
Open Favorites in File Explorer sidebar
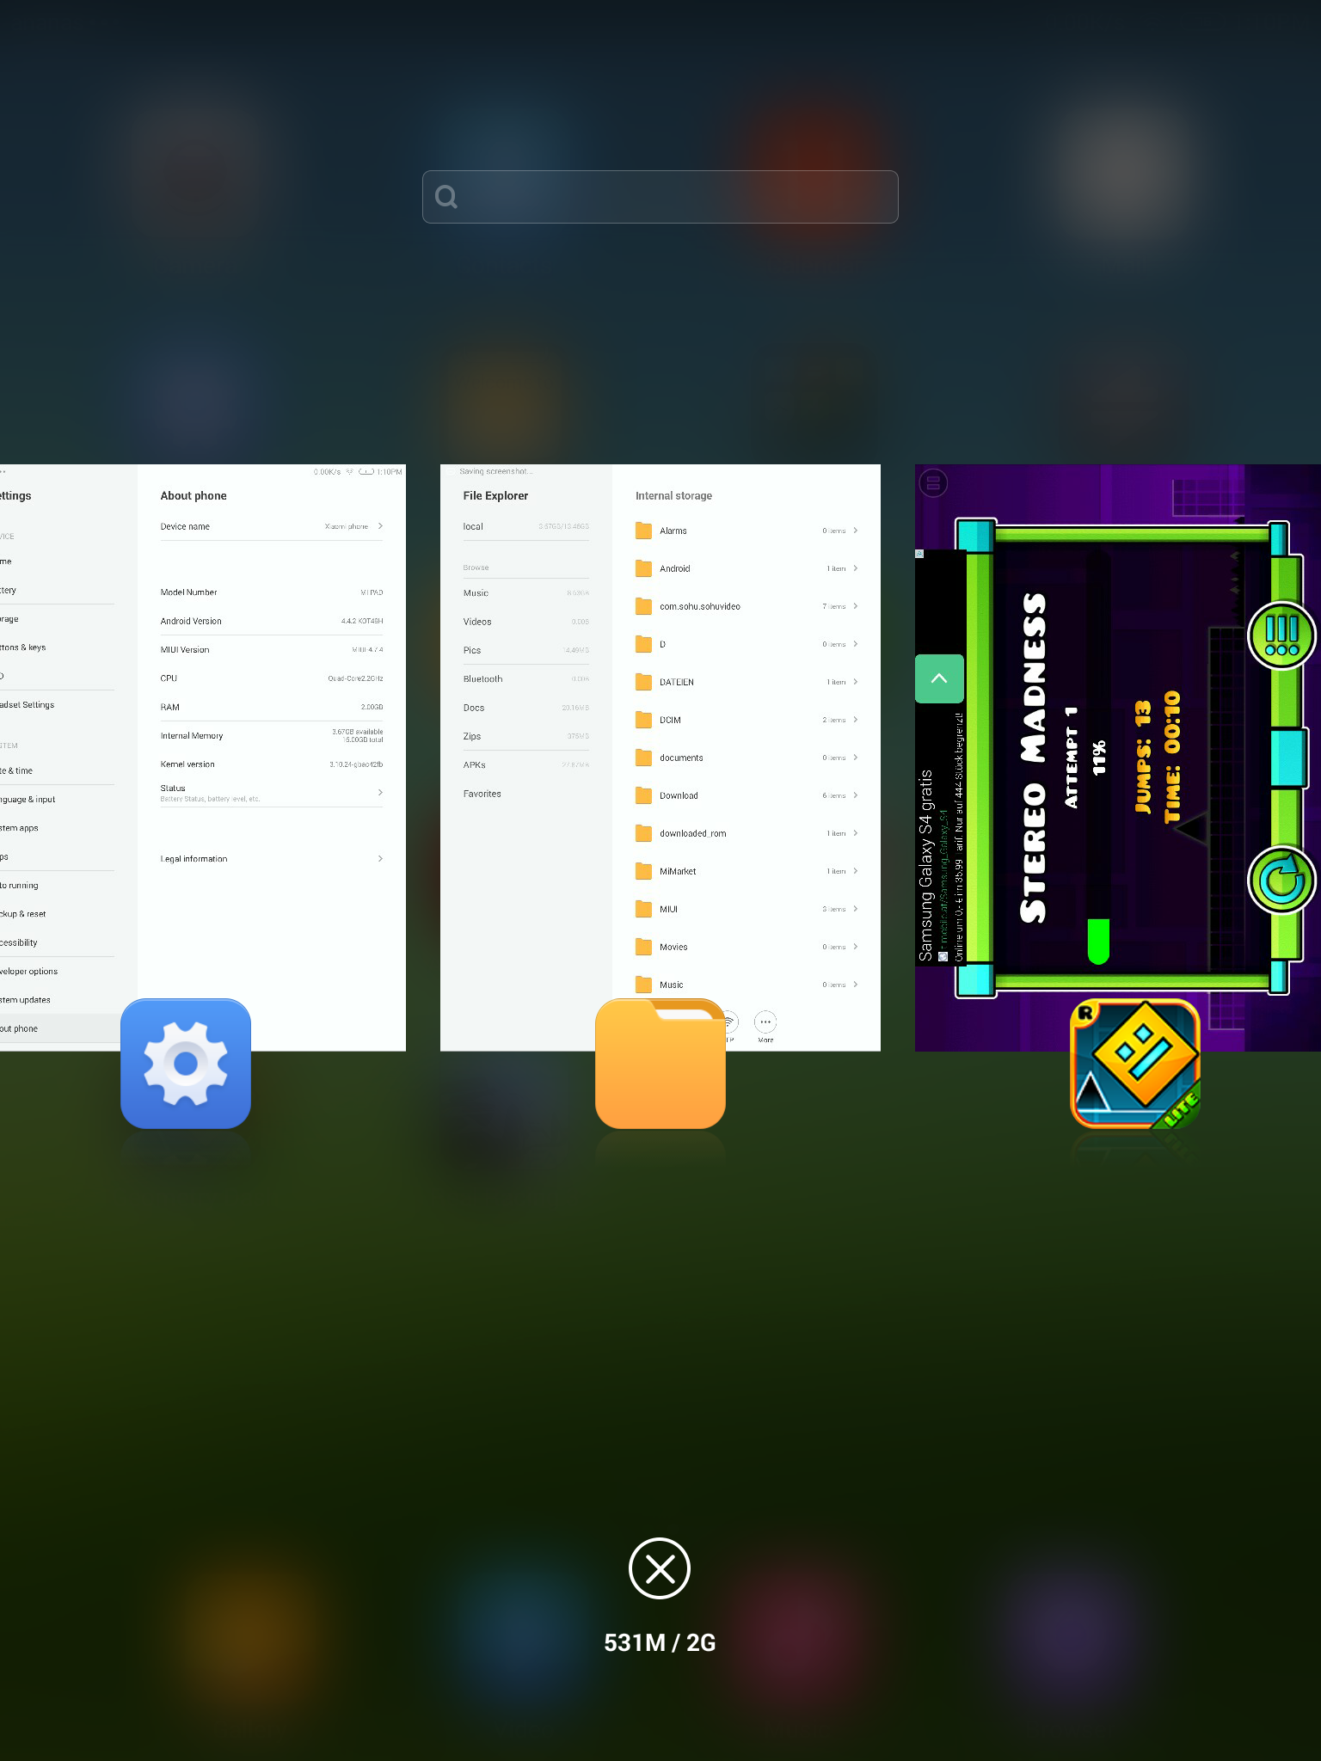point(525,794)
